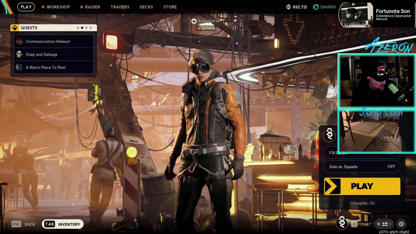
Task: Toggle the Fill Squad option
Action: (362, 153)
